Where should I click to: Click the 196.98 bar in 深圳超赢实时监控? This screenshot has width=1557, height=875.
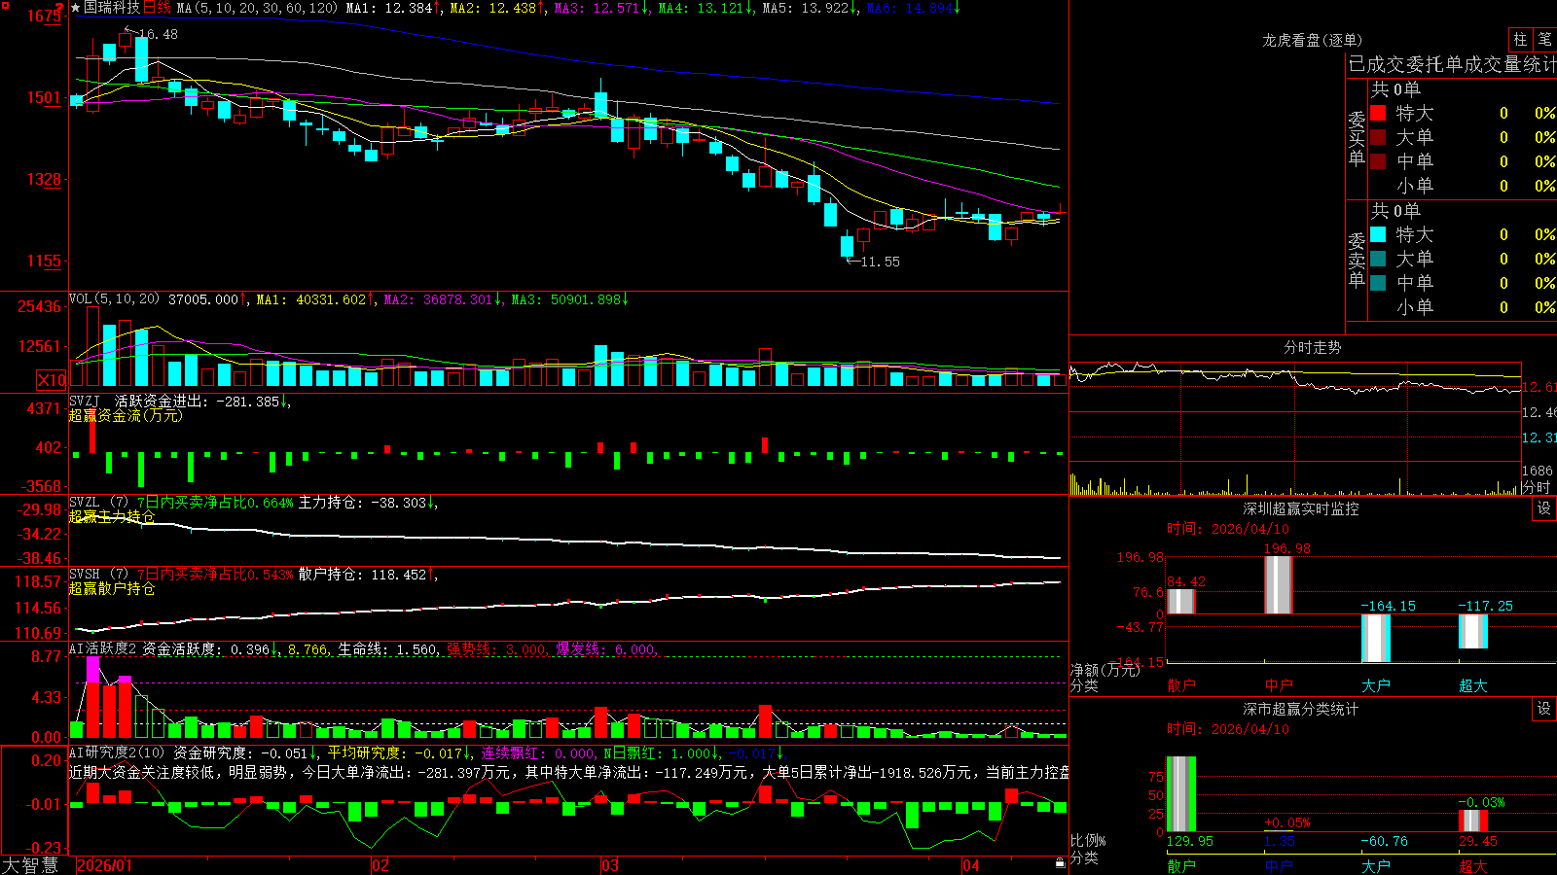click(x=1279, y=585)
